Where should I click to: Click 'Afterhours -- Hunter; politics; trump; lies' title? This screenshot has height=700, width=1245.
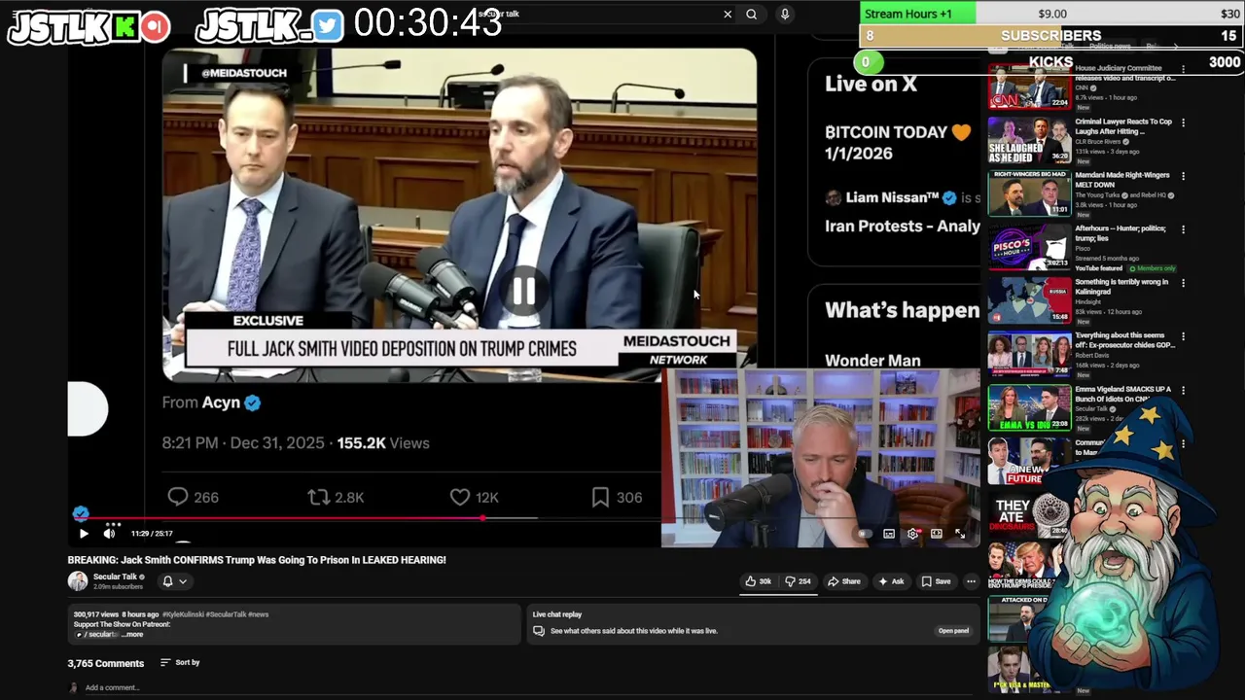pyautogui.click(x=1120, y=233)
